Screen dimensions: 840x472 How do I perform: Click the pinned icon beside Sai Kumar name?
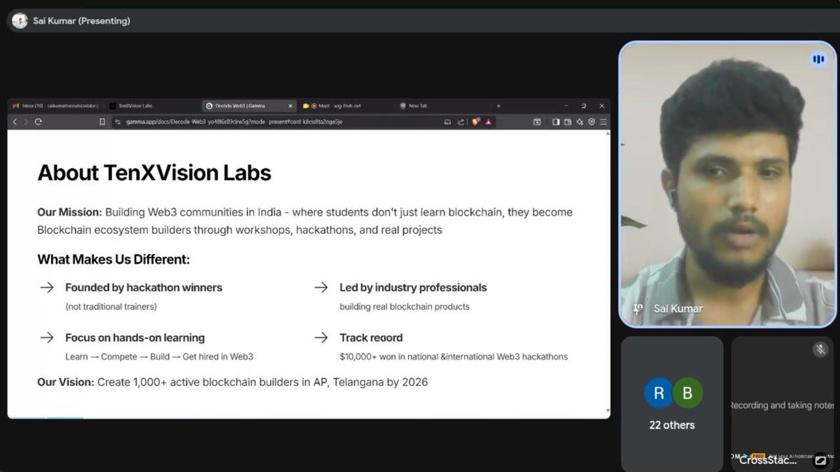coord(638,308)
